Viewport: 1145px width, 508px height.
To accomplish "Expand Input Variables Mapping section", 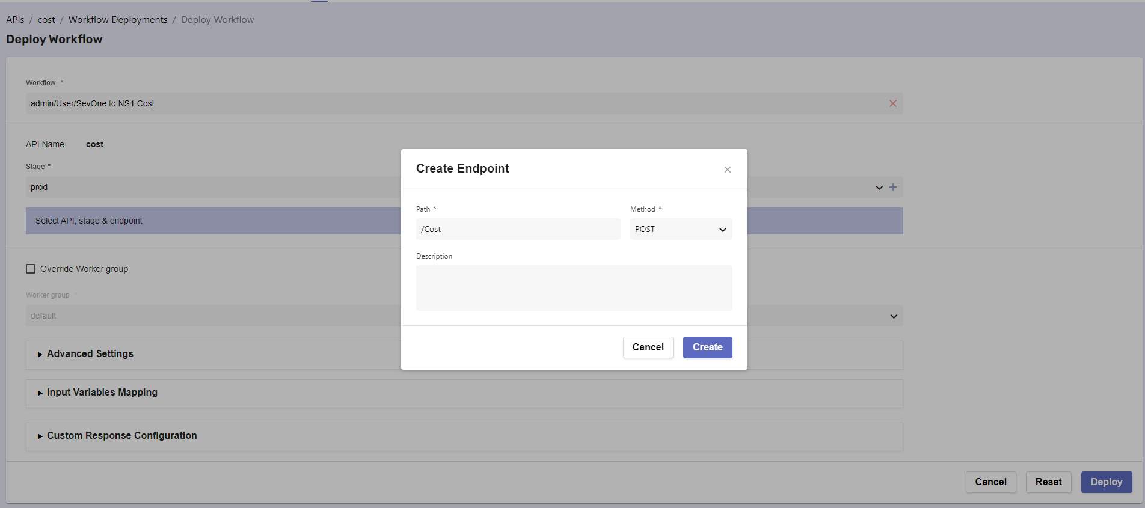I will click(x=464, y=393).
